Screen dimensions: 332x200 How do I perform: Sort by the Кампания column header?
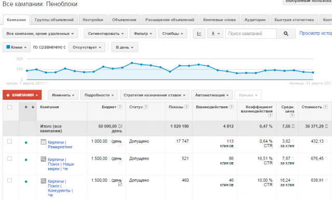(x=49, y=107)
